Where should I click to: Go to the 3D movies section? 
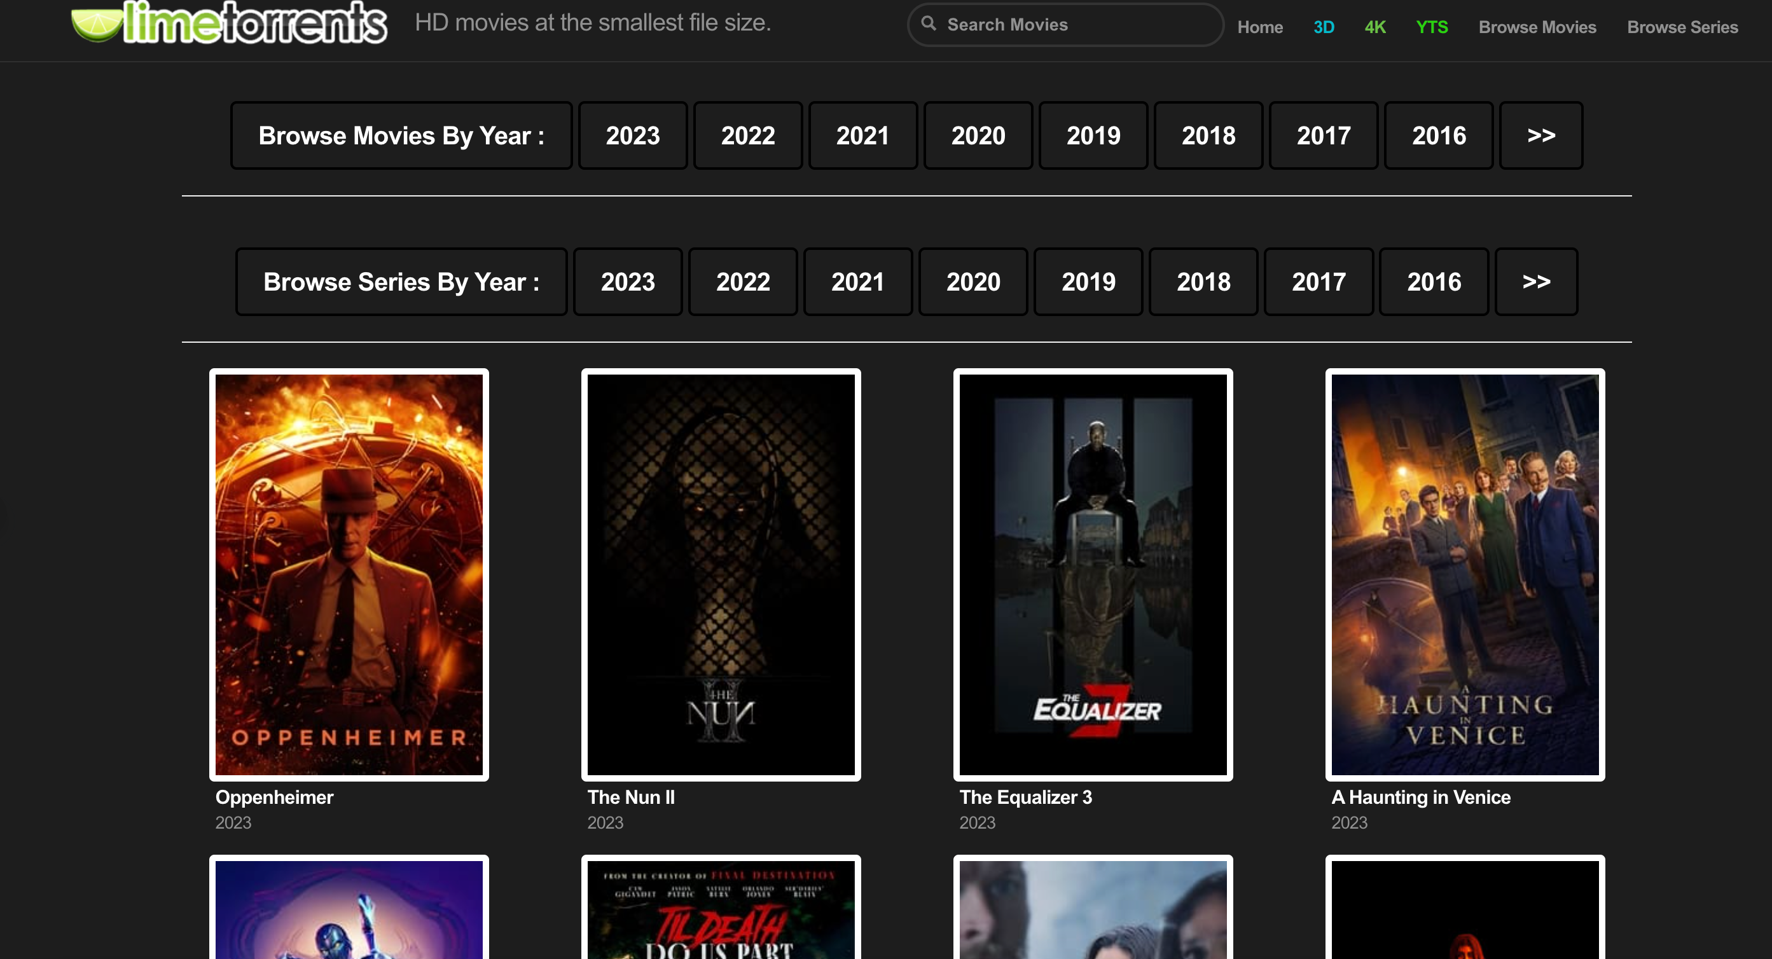point(1324,27)
